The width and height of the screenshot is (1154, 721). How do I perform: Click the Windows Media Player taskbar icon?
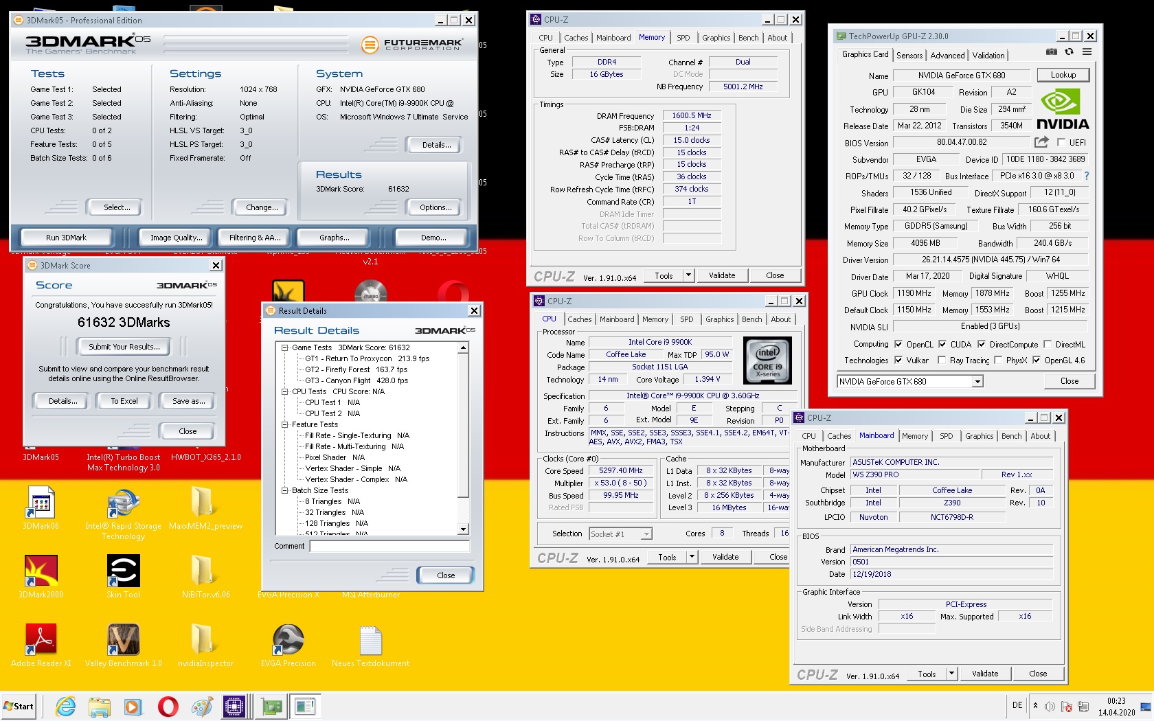point(133,706)
